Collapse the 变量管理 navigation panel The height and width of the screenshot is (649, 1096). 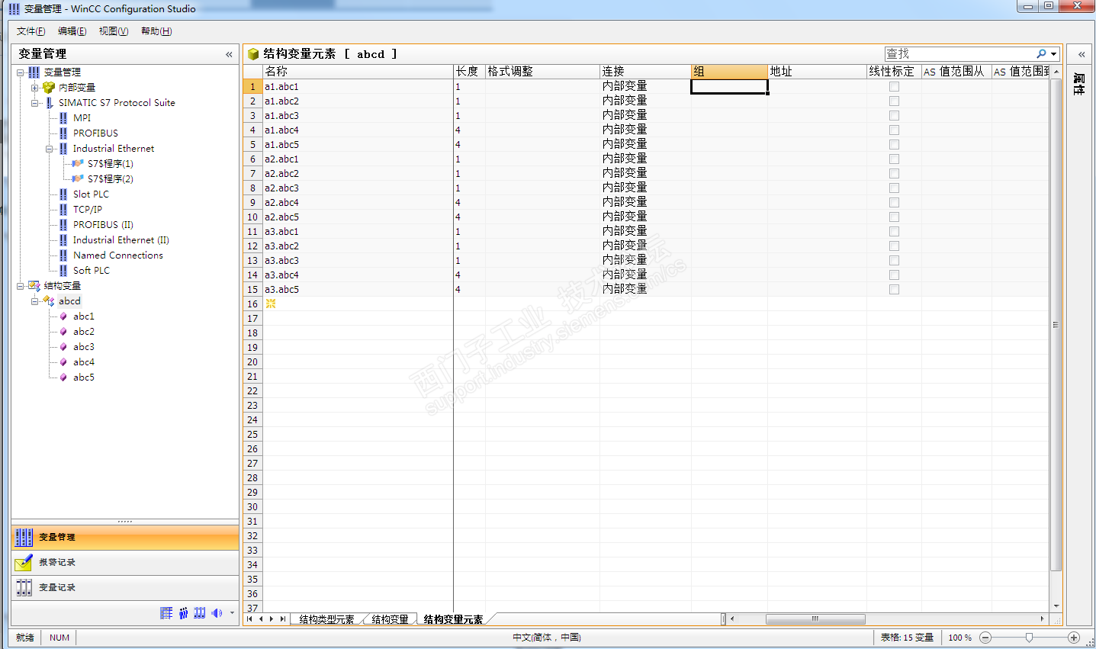click(229, 54)
